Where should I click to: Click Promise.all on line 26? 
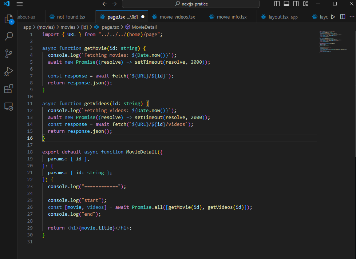(x=147, y=207)
